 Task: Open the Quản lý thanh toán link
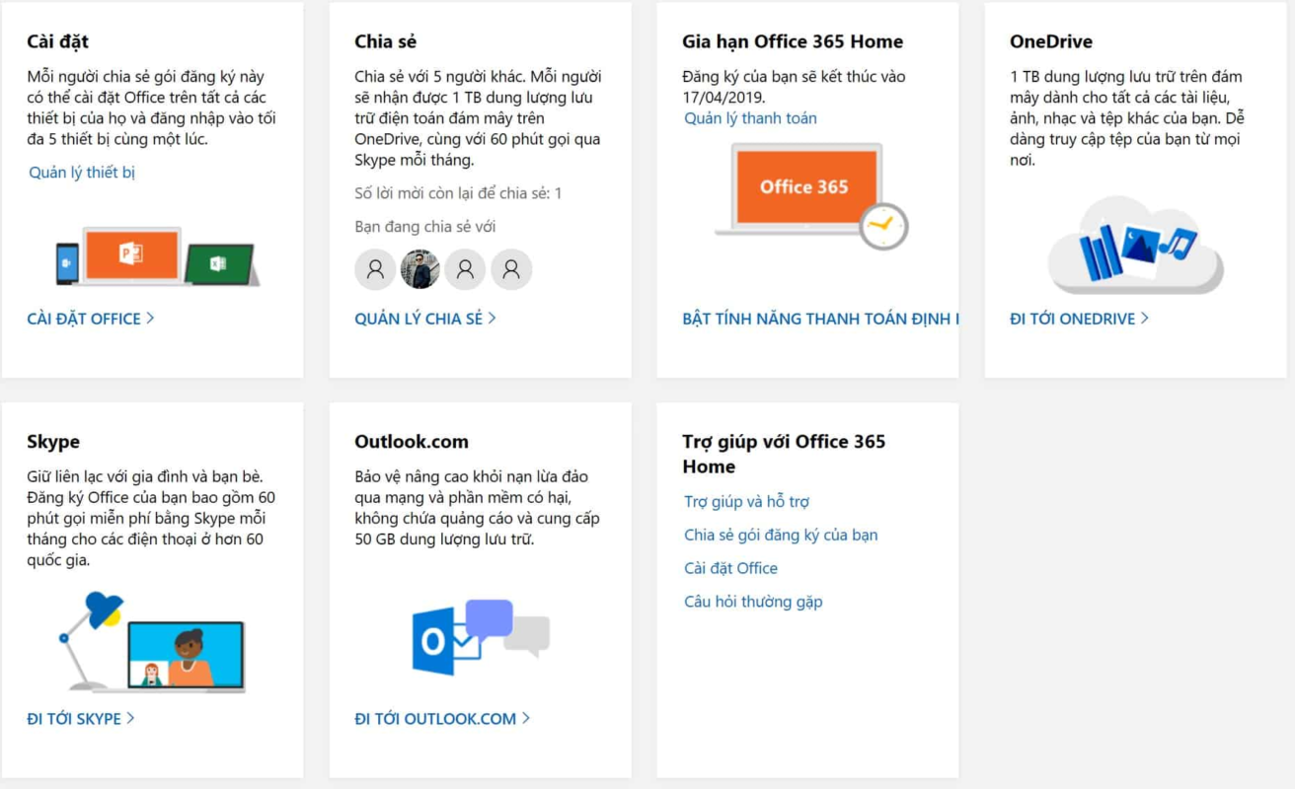click(750, 118)
